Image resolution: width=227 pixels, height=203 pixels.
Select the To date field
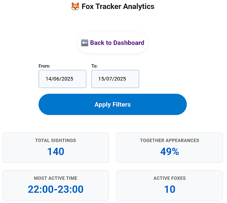(x=115, y=79)
